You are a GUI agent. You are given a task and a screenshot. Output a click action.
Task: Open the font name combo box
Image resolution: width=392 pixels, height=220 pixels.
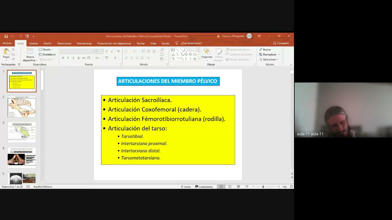point(77,51)
